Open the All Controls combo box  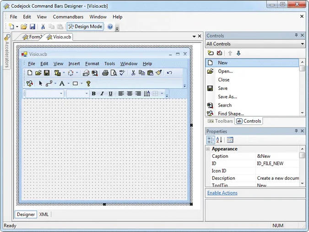[255, 44]
